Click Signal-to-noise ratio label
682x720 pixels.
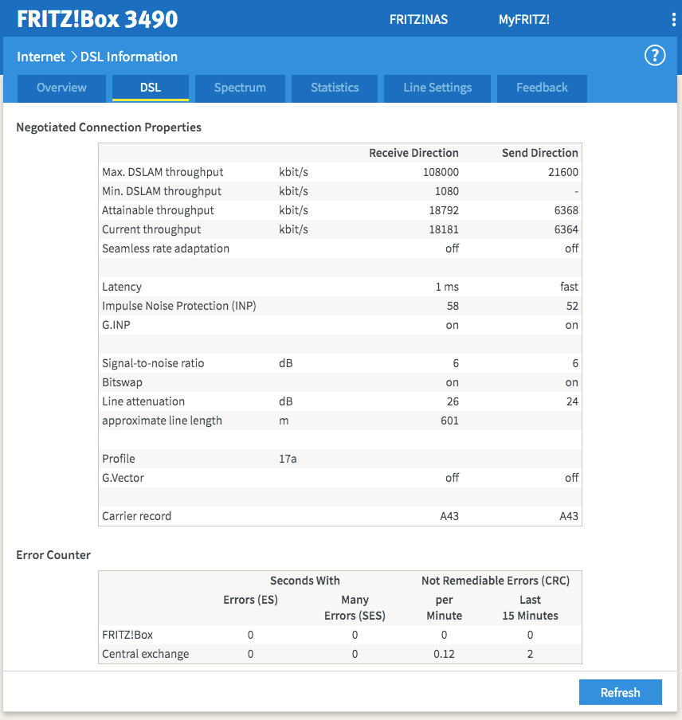click(x=153, y=363)
